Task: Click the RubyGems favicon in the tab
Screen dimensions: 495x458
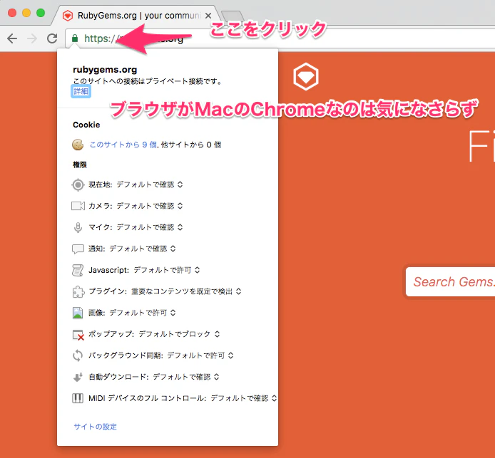Action: point(68,16)
